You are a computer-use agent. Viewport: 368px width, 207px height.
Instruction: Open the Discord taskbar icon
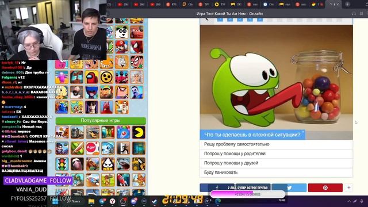click(x=133, y=201)
